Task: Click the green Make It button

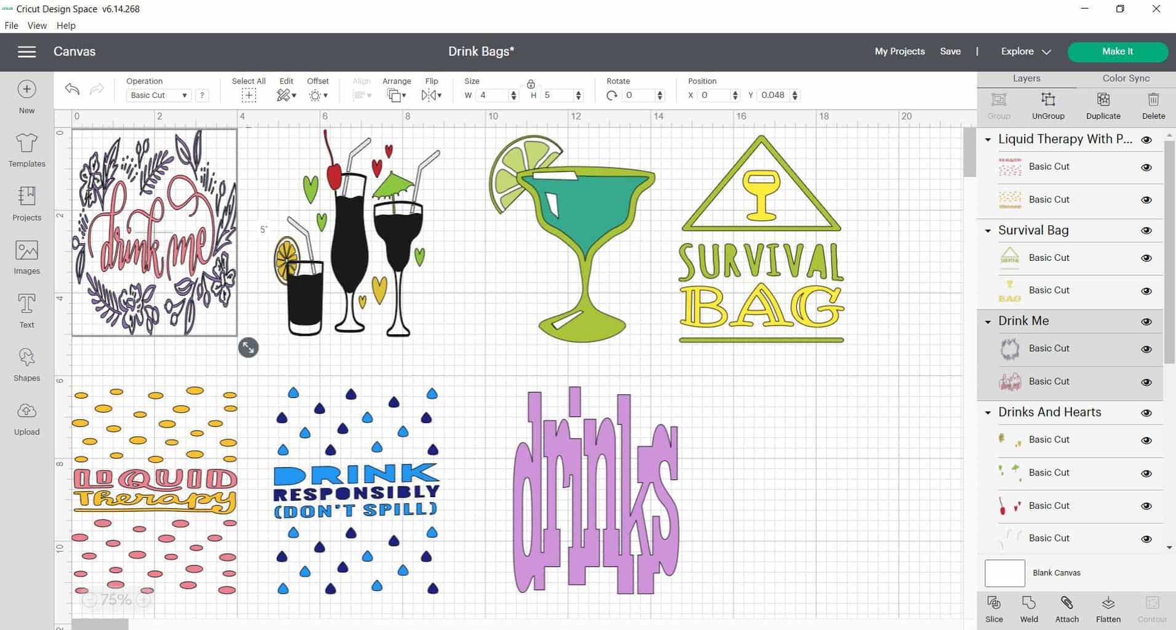Action: [x=1117, y=52]
